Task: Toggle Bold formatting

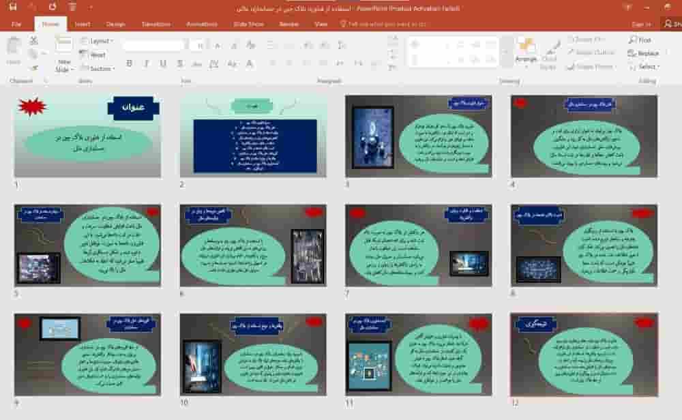Action: pos(129,63)
